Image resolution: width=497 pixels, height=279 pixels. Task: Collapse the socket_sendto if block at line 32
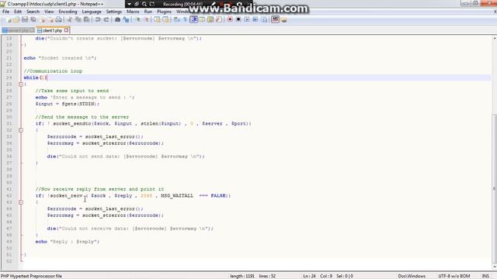click(x=21, y=130)
